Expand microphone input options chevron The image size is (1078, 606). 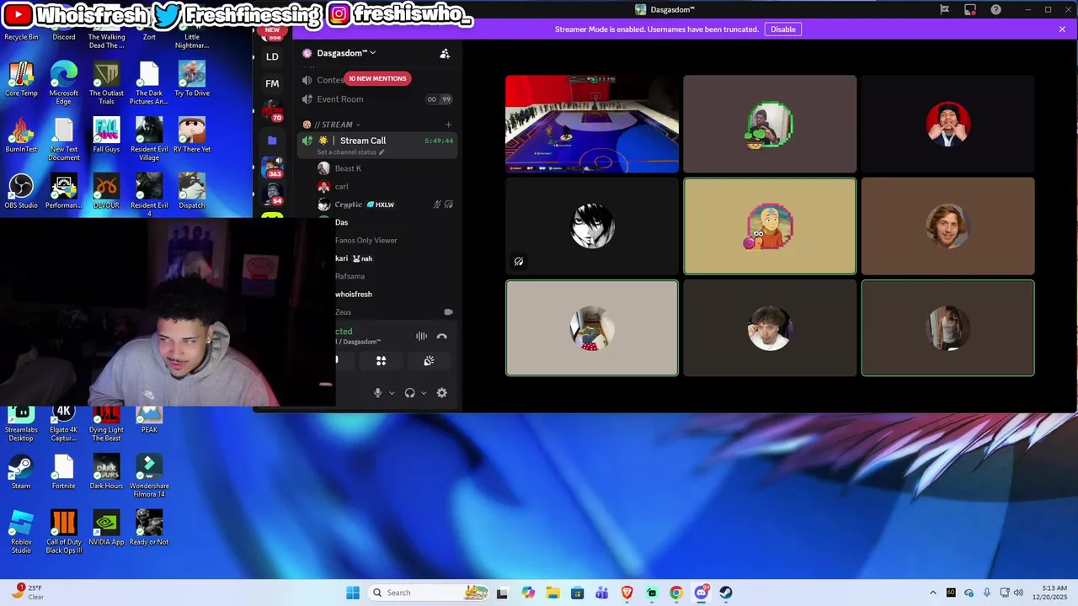point(392,393)
